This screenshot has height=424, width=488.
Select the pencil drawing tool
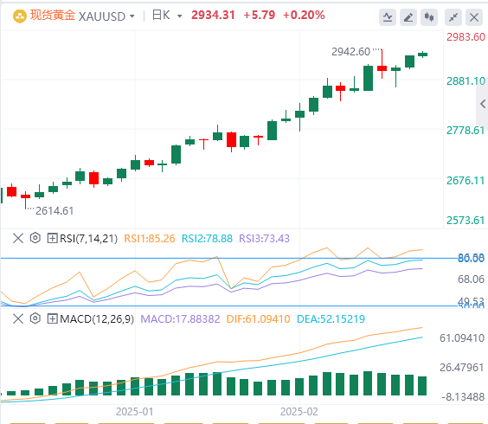(x=408, y=16)
